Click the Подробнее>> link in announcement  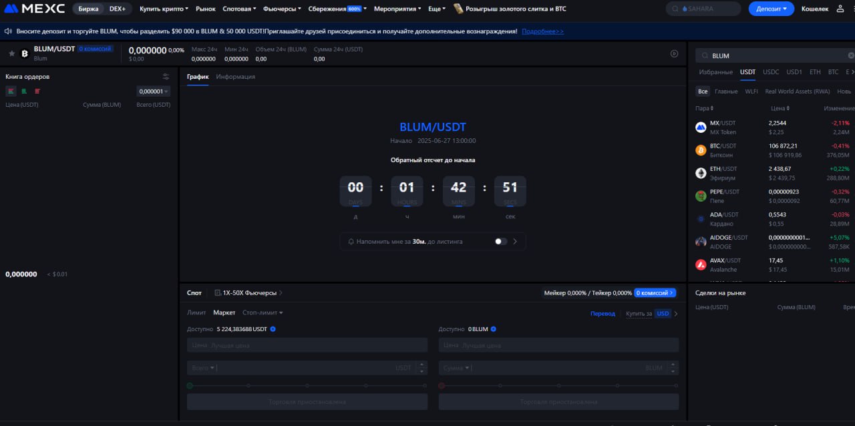(542, 31)
